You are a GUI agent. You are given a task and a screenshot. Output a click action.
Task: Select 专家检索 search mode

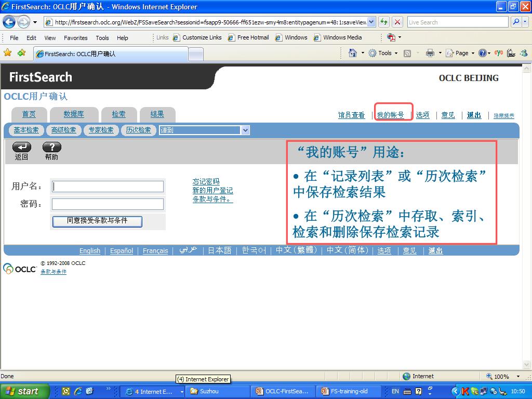pos(101,130)
